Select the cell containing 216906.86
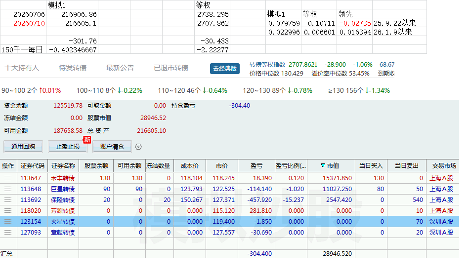 [72, 14]
